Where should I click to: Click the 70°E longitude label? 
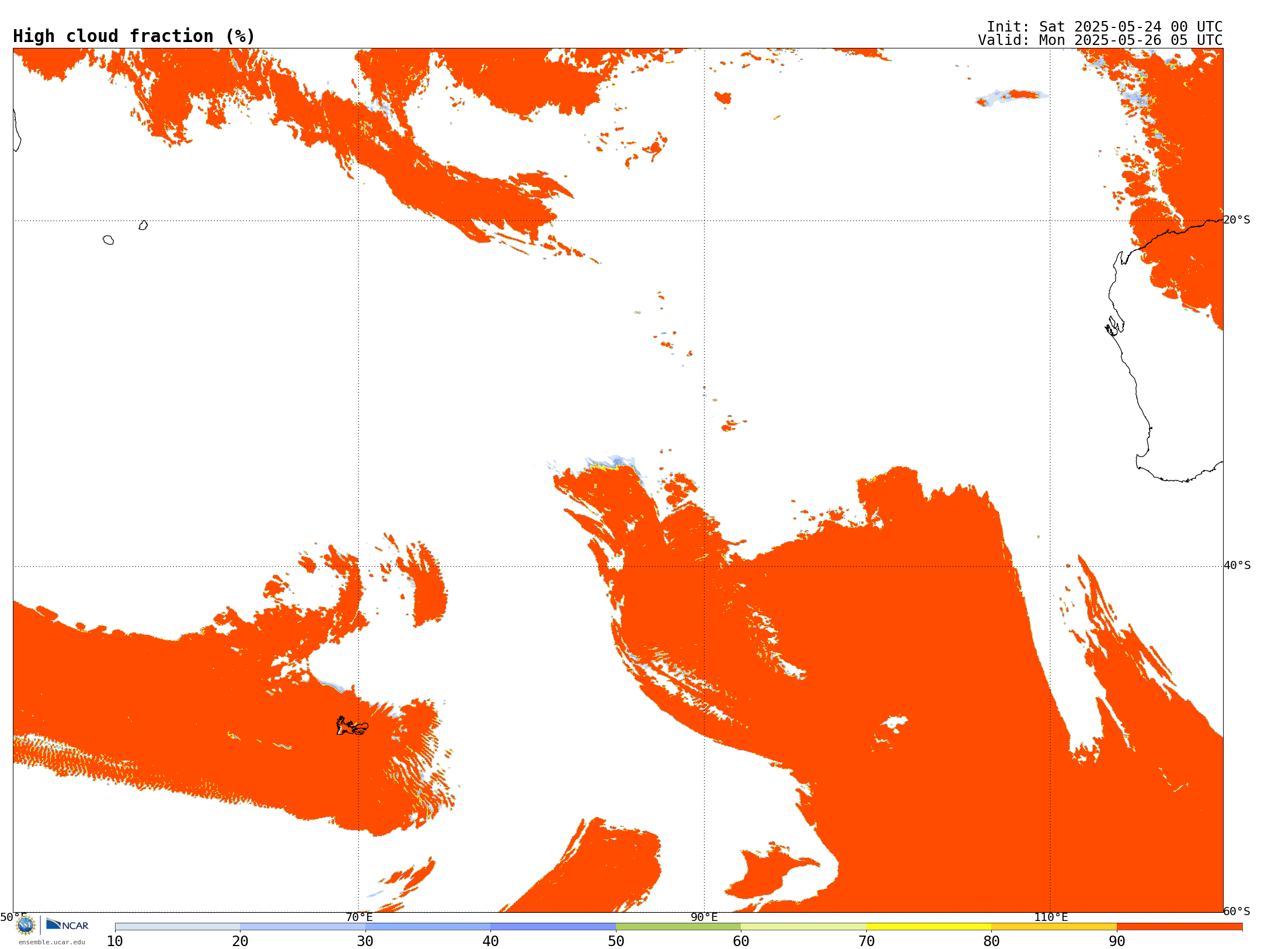[x=359, y=917]
